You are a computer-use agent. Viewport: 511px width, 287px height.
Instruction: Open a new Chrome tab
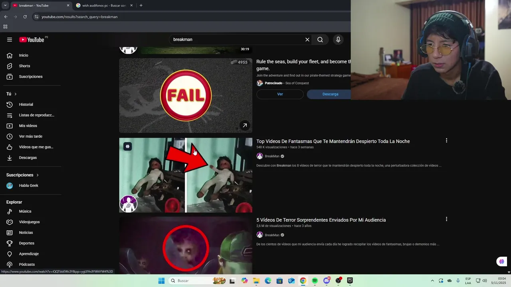pyautogui.click(x=141, y=6)
